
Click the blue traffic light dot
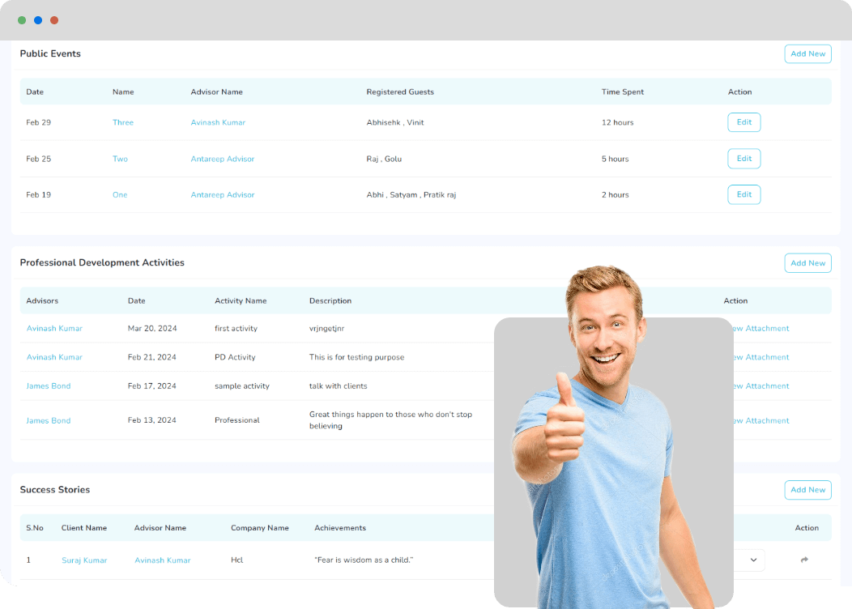click(38, 20)
